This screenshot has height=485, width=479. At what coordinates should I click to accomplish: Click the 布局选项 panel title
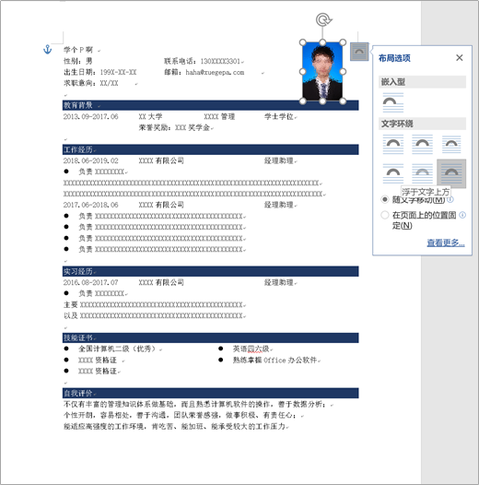(394, 58)
